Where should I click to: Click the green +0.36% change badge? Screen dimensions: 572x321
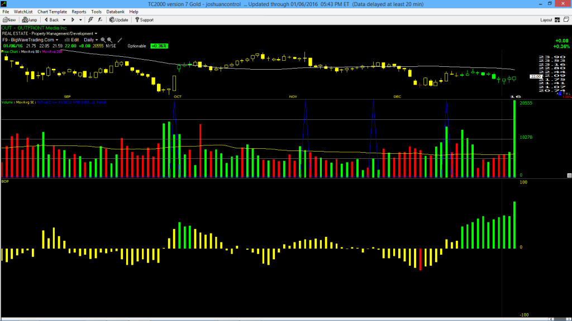[x=159, y=46]
